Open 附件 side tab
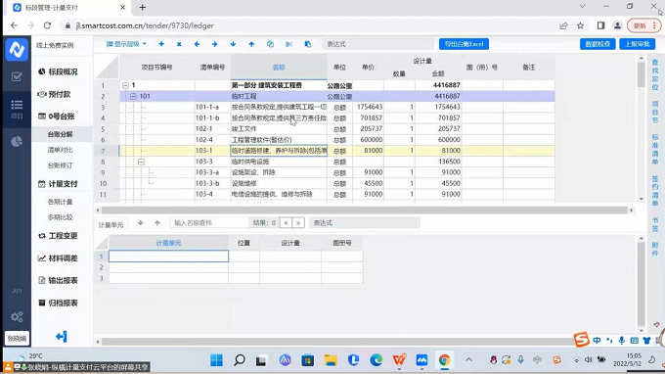665x374 pixels. (655, 250)
